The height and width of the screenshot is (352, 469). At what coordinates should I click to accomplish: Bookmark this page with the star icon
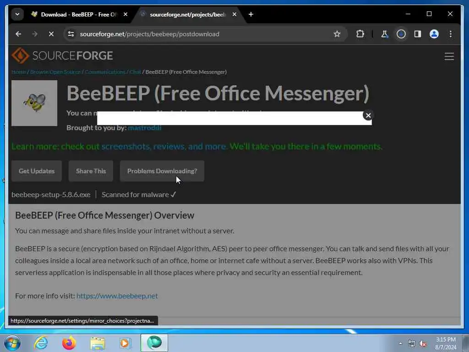(x=337, y=34)
